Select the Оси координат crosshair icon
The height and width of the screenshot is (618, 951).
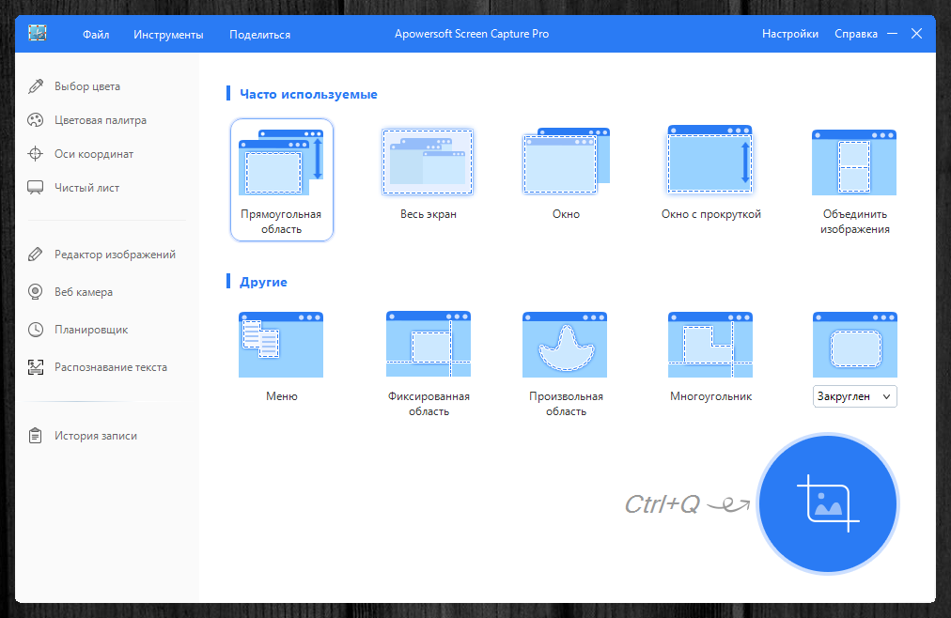point(35,154)
